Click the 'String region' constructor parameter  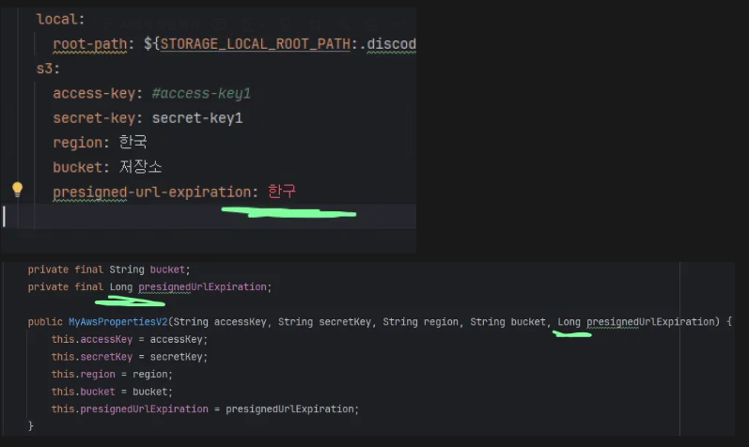(420, 322)
